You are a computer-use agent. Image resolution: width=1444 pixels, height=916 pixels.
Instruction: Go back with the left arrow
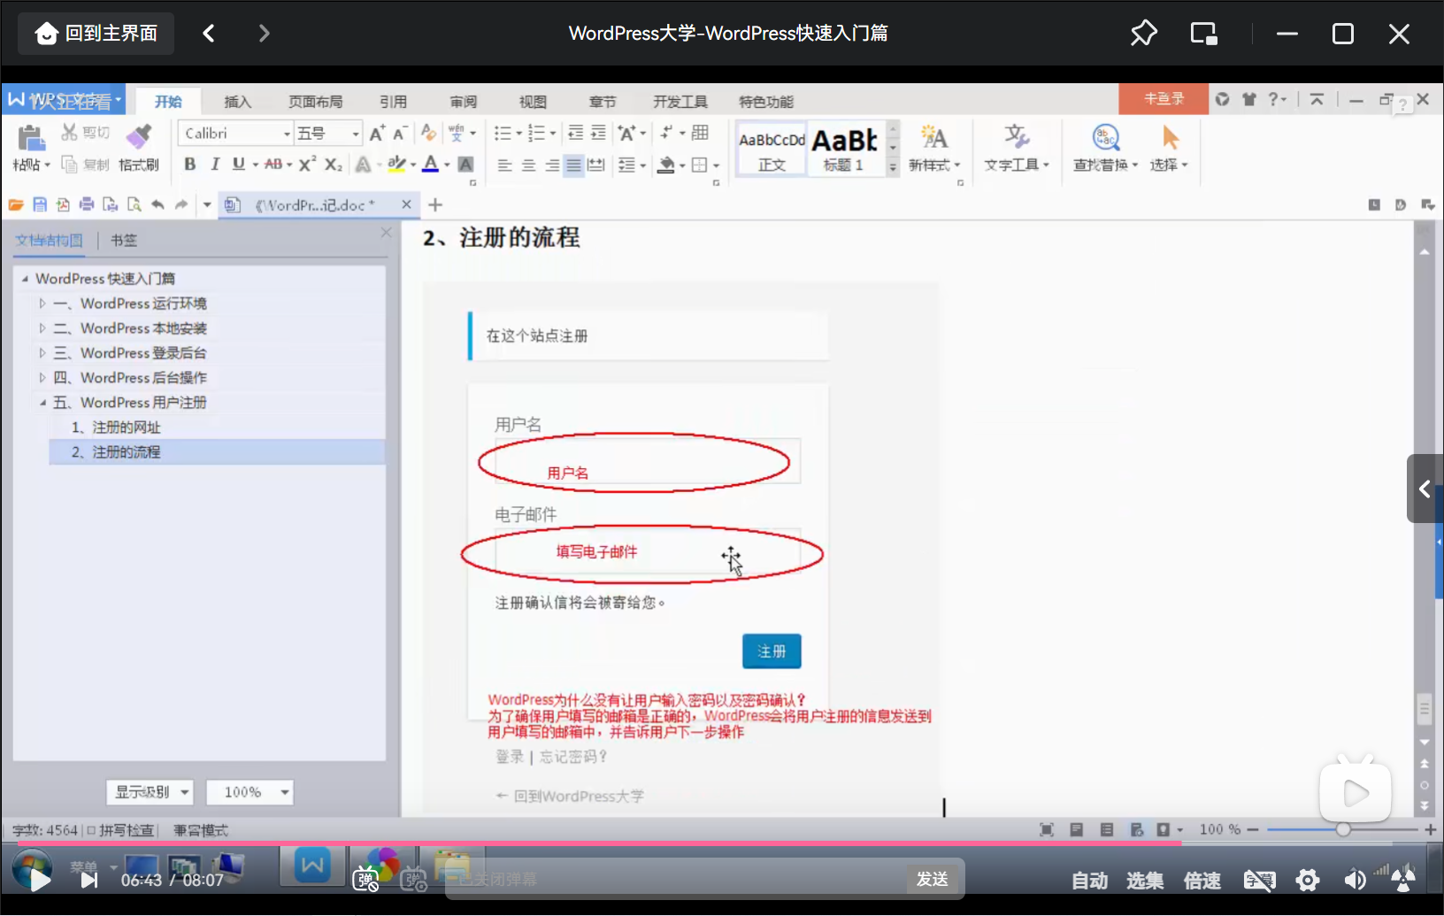(209, 34)
